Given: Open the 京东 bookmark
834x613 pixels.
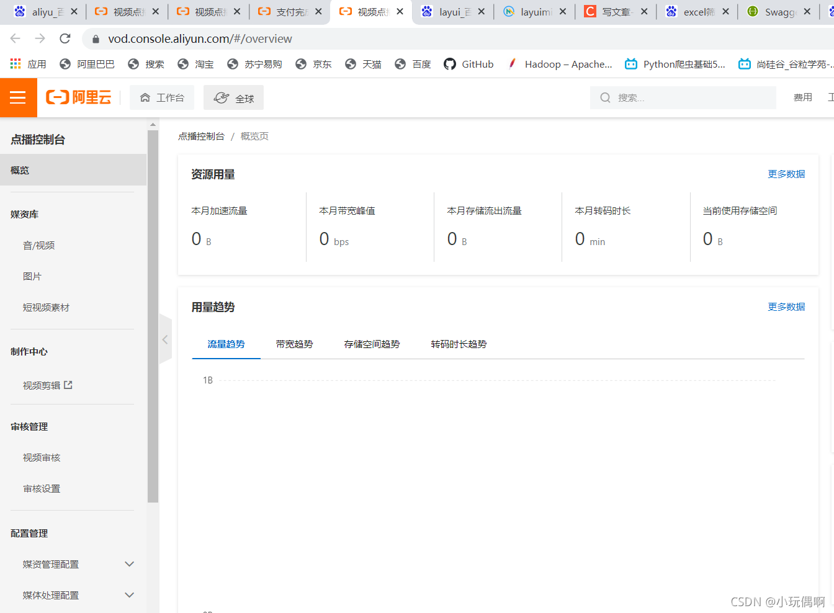Looking at the screenshot, I should point(313,64).
